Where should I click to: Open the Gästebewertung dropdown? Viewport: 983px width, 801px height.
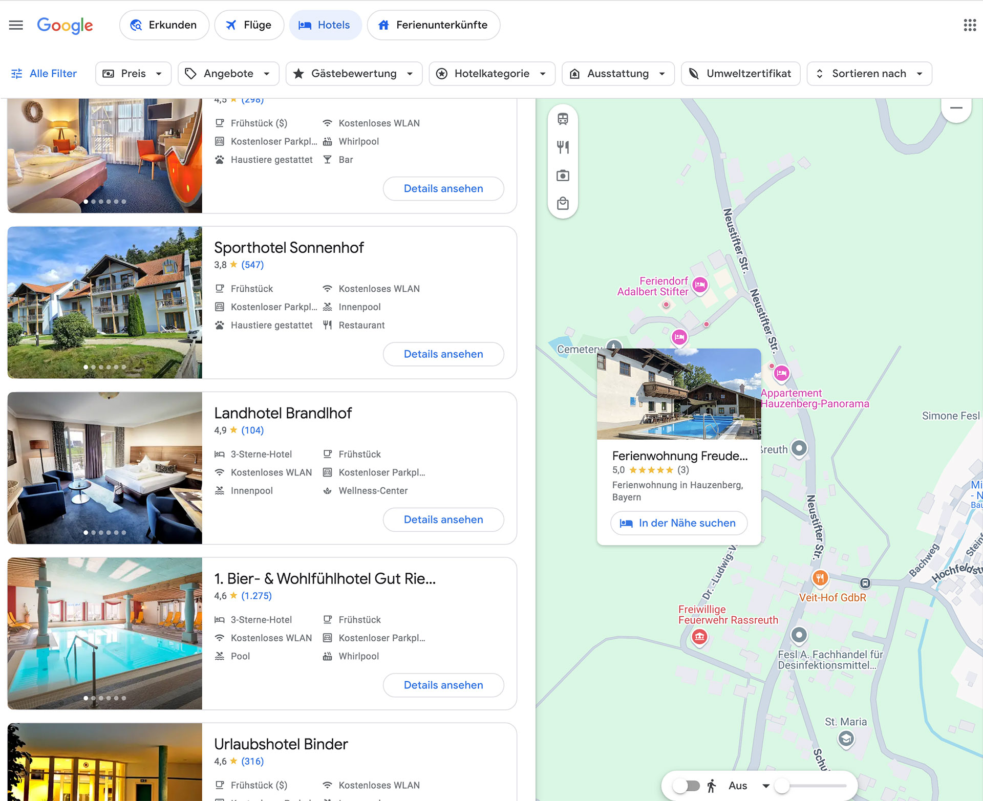(x=354, y=74)
